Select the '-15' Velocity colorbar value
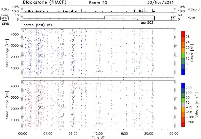Viewport: 201px width, 139px height. [x=189, y=107]
